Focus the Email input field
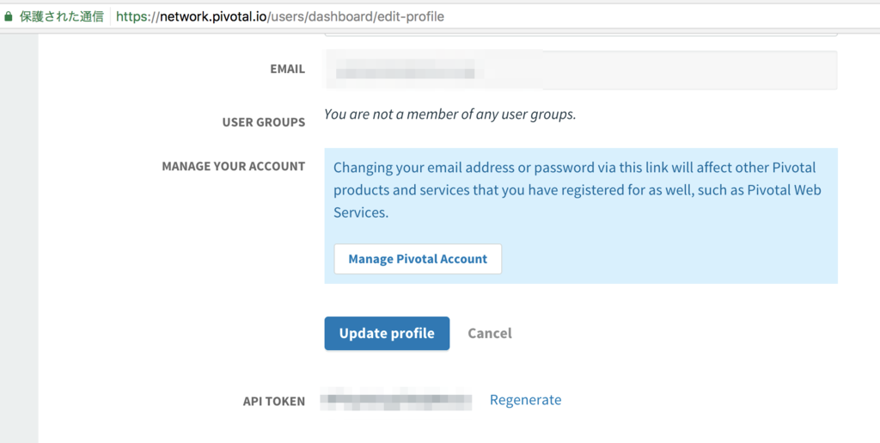 [580, 70]
